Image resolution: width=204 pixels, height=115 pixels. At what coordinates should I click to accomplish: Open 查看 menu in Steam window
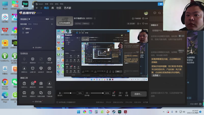(x=46, y=4)
